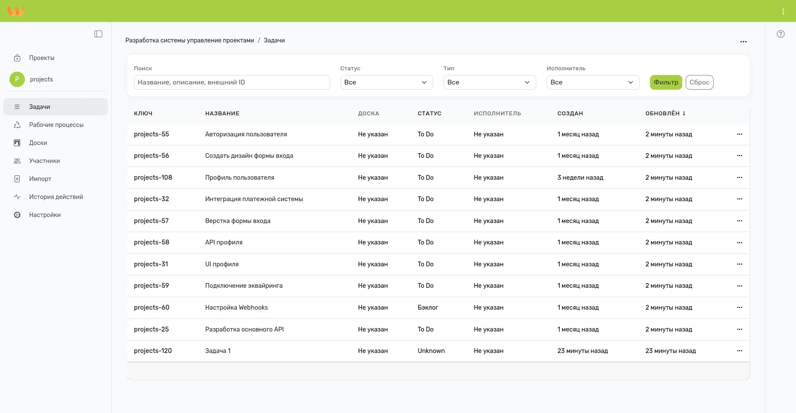Open Импорт in the sidebar
Image resolution: width=796 pixels, height=413 pixels.
(55, 179)
